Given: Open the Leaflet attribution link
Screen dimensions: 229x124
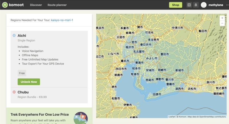Looking at the screenshot, I should [171, 117].
